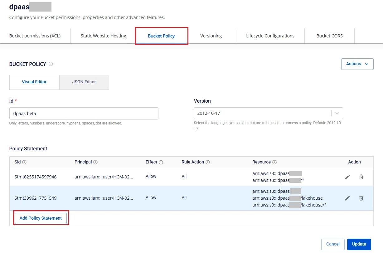Screen dimensions: 383x253
Task: Expand the Version dropdown showing 2012-10-17
Action: pos(268,113)
